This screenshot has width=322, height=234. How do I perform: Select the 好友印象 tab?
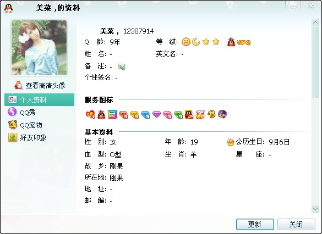27,137
